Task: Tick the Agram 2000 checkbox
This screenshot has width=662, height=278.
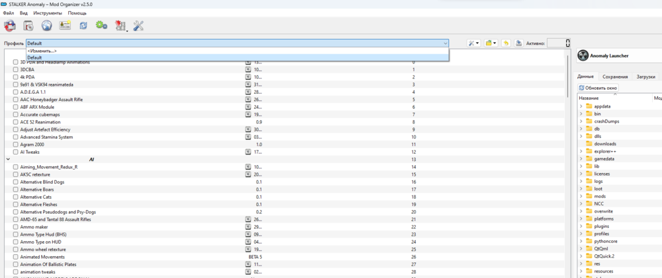Action: click(16, 145)
